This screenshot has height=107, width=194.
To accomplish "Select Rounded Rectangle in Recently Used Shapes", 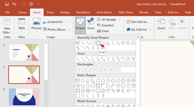I will pyautogui.click(x=103, y=43).
